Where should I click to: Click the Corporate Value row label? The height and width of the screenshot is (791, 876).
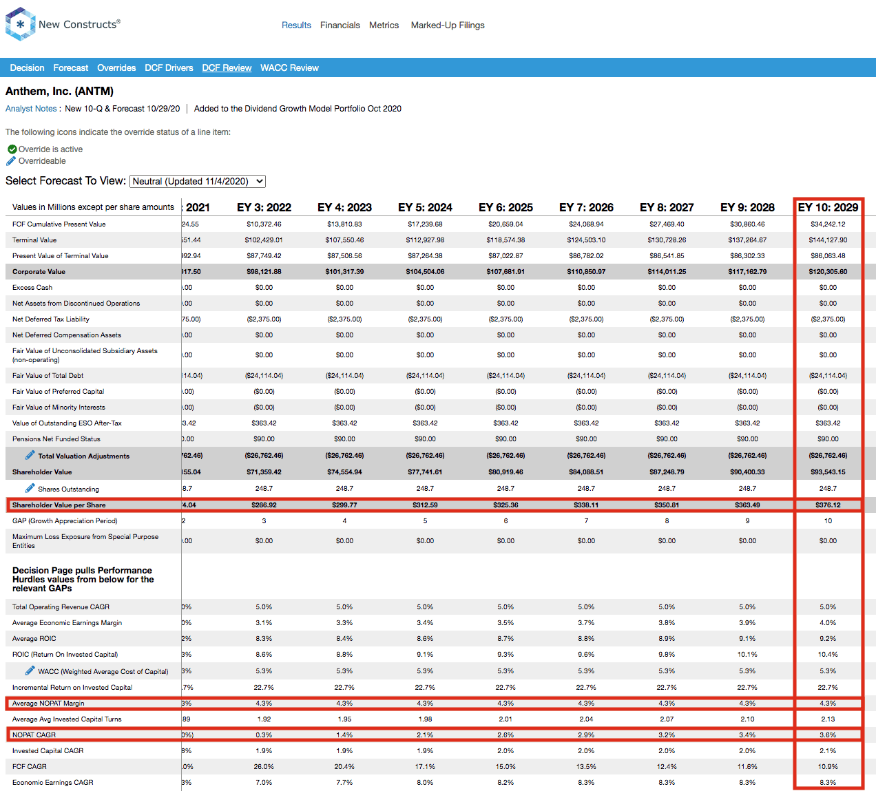pyautogui.click(x=39, y=272)
